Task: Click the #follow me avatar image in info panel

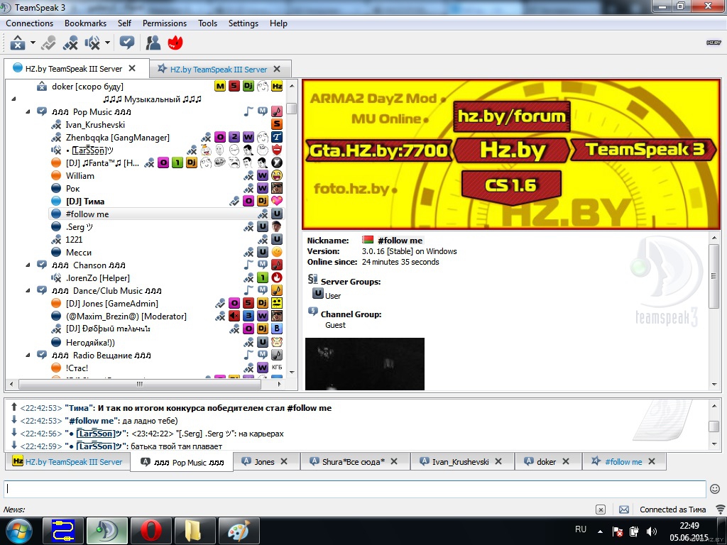Action: [x=365, y=364]
